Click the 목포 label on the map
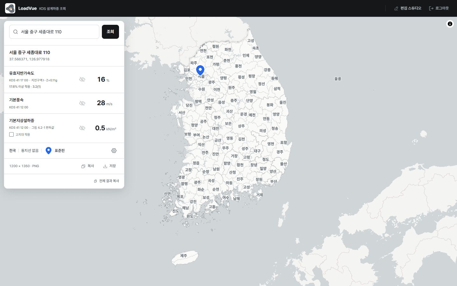The image size is (457, 286). 180,197
